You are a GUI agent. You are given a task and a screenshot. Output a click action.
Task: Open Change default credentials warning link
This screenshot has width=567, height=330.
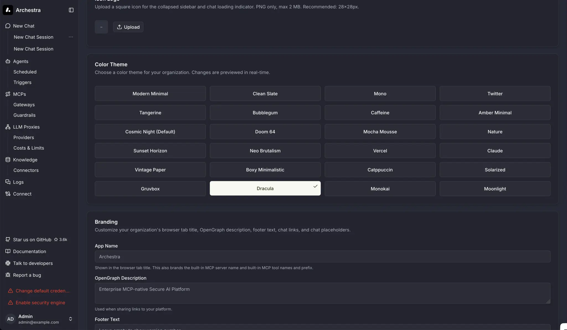click(42, 291)
